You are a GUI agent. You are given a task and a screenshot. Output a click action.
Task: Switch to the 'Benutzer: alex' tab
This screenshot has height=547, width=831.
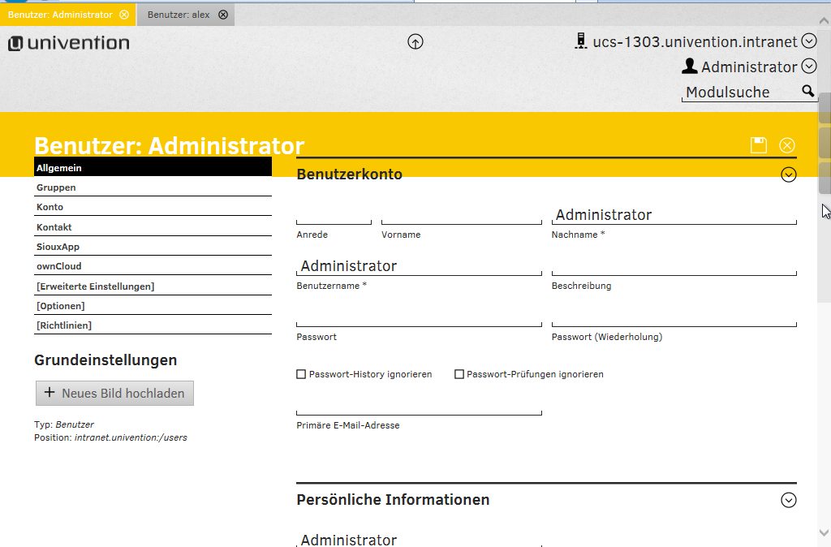(178, 15)
